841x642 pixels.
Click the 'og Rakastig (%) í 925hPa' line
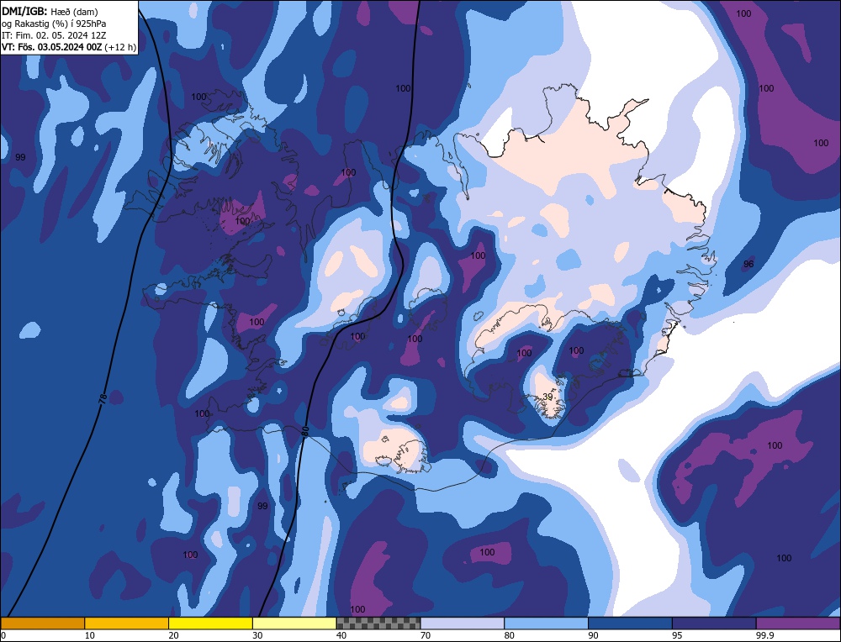pyautogui.click(x=54, y=24)
